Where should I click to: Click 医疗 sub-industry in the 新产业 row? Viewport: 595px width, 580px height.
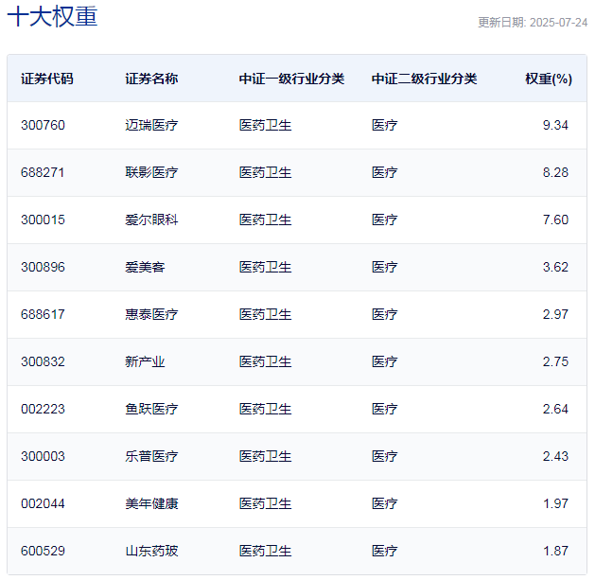click(384, 361)
